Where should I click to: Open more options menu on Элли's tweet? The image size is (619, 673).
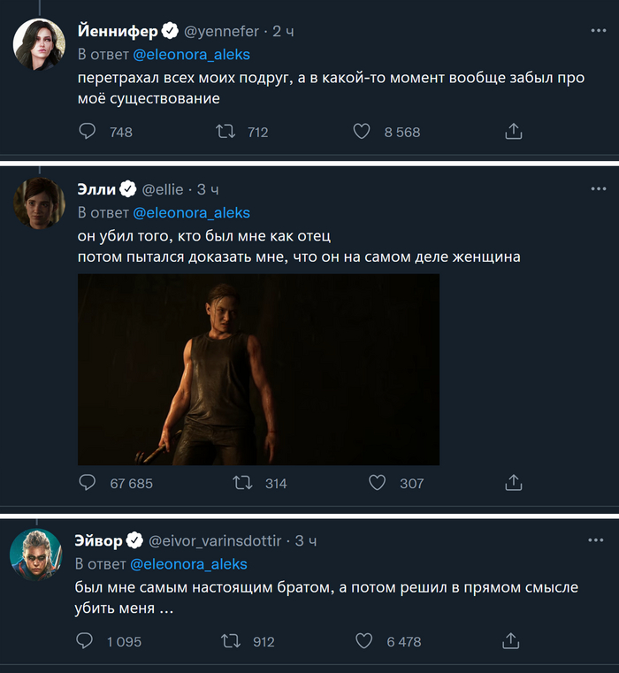click(x=598, y=188)
